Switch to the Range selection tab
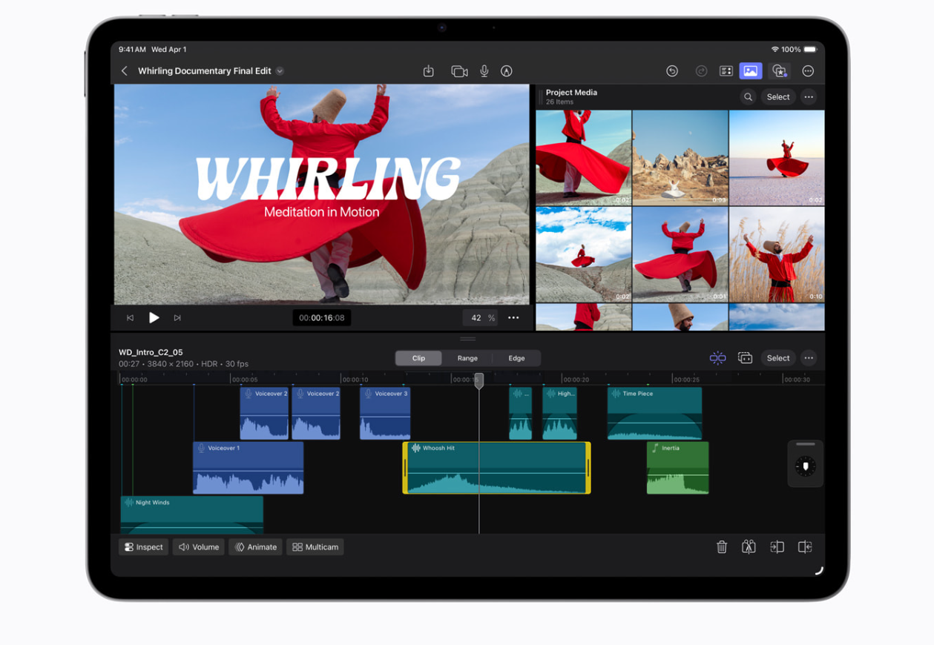 (x=467, y=358)
